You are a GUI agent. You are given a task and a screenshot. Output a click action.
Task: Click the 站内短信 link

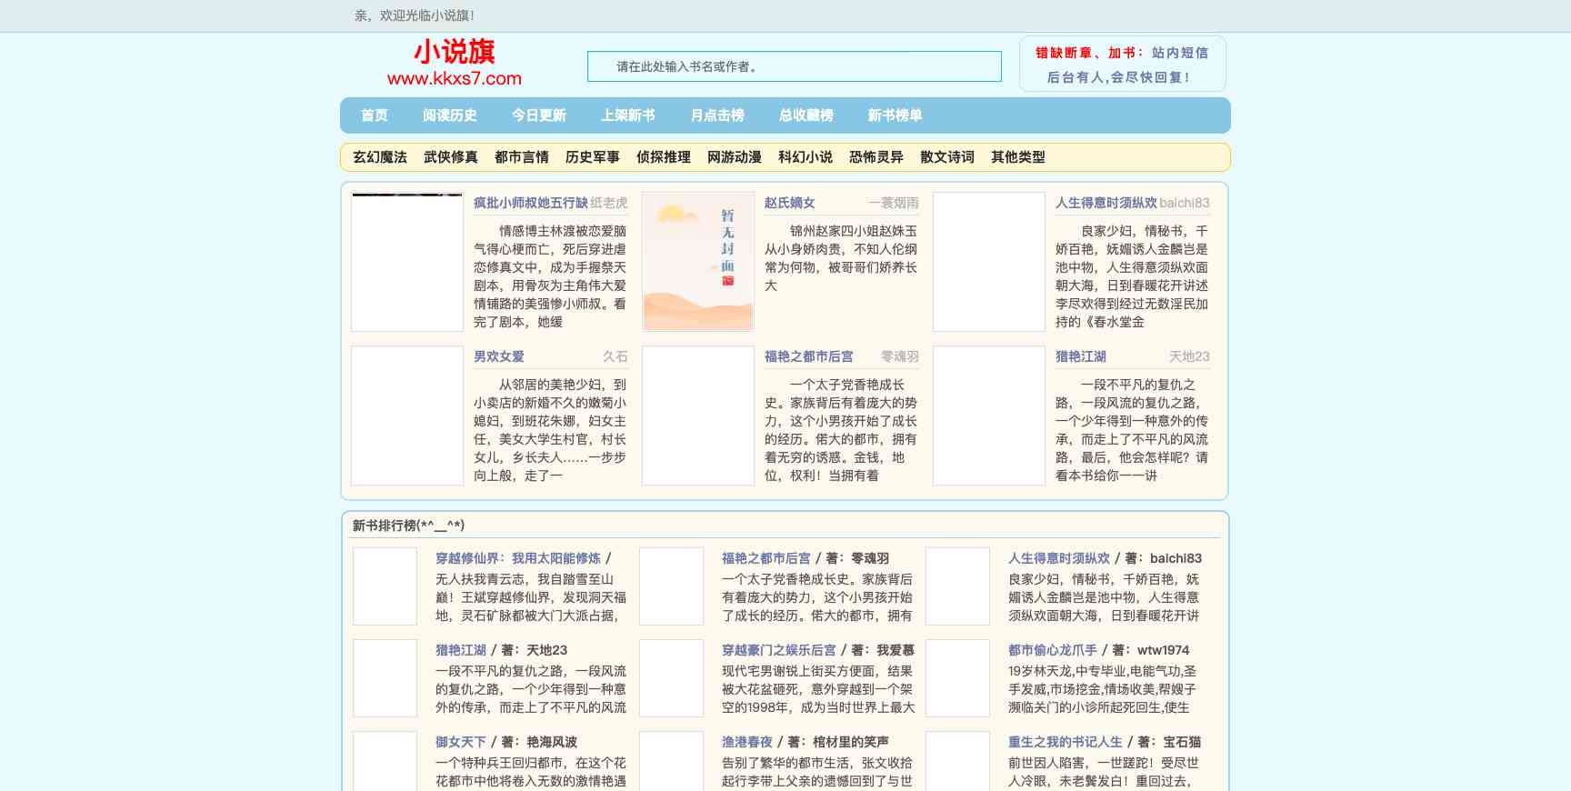[x=1180, y=53]
